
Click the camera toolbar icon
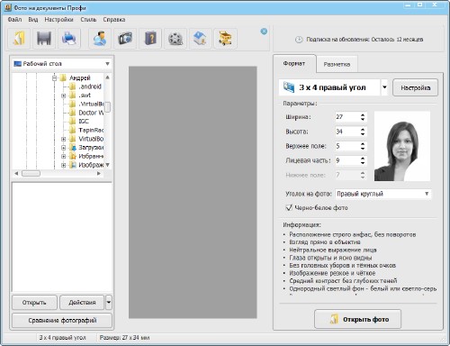tap(125, 39)
